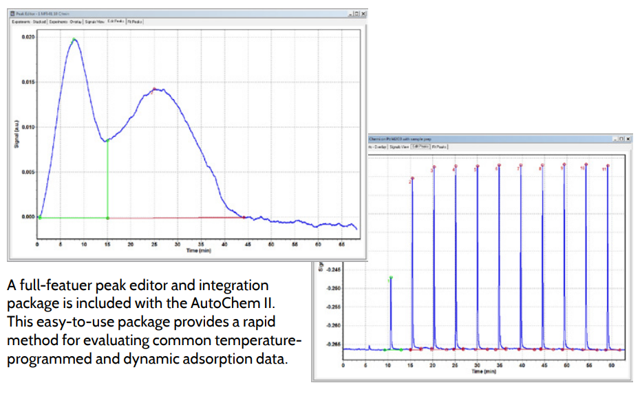Click red marker at second broad peak top
The height and width of the screenshot is (396, 640).
click(154, 89)
